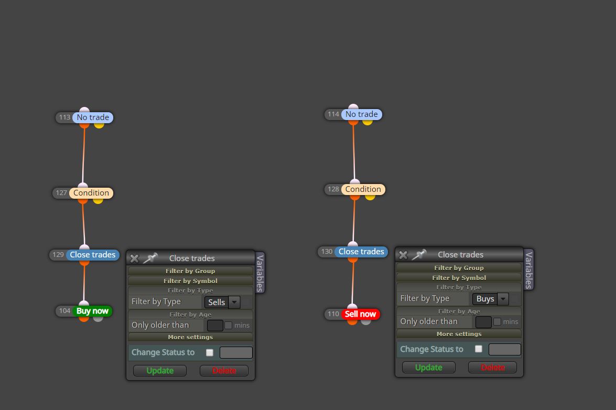The height and width of the screenshot is (410, 616).
Task: Click the age input field beside Sells panel mins
Action: (215, 326)
